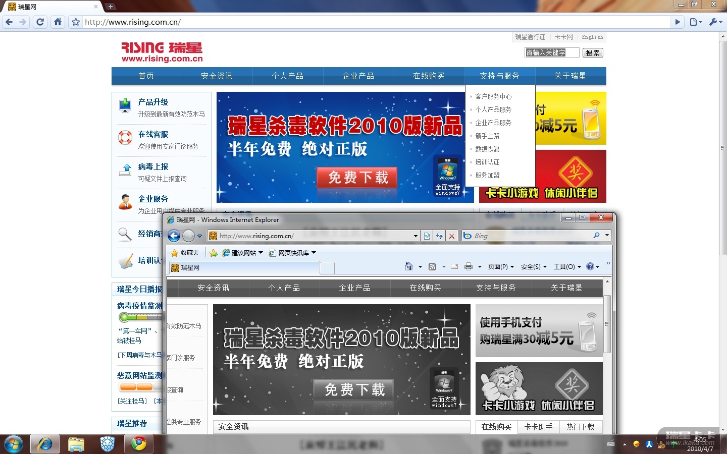Viewport: 727px width, 454px height.
Task: Click the IE RSS feeds icon
Action: click(432, 266)
